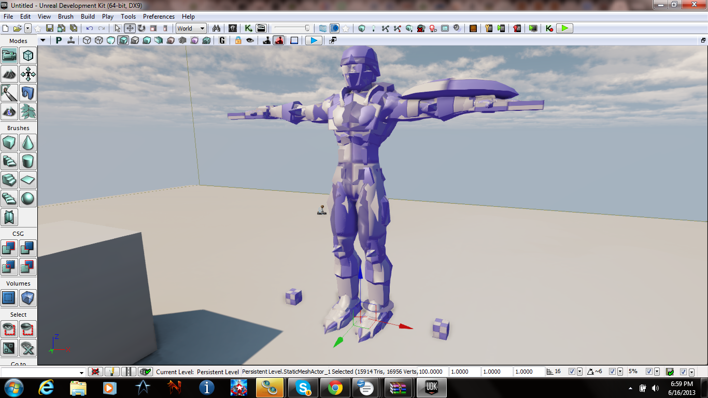708x398 pixels.
Task: Open recent files arrow next to Open icon
Action: 27,29
